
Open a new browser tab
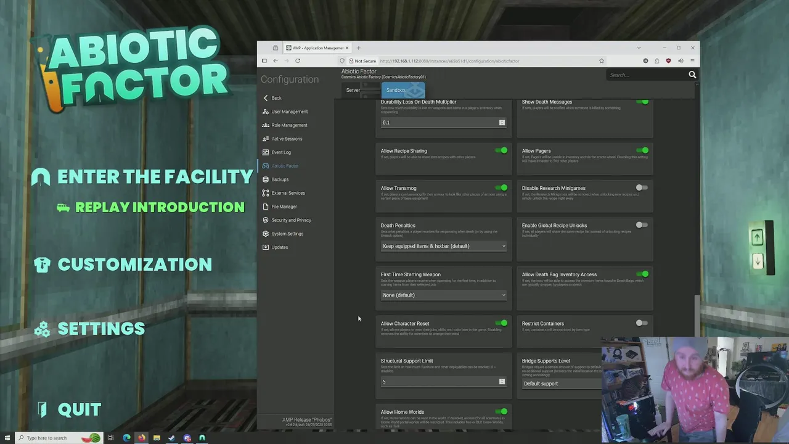pyautogui.click(x=358, y=47)
